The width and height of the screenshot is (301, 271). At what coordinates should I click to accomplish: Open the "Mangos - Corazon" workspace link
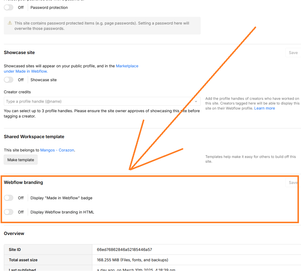[57, 150]
